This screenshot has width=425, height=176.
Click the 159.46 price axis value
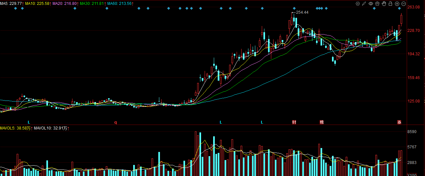pyautogui.click(x=413, y=77)
